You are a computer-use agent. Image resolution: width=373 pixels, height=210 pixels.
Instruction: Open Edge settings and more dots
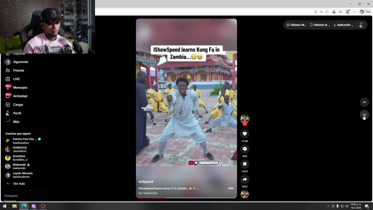(355, 12)
